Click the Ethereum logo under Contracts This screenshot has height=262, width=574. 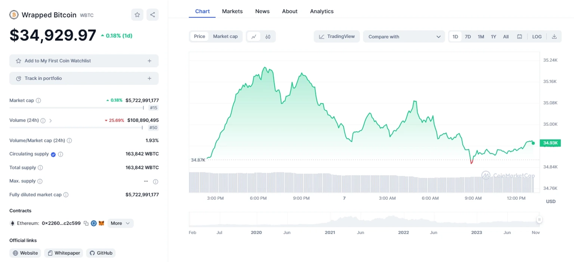12,223
